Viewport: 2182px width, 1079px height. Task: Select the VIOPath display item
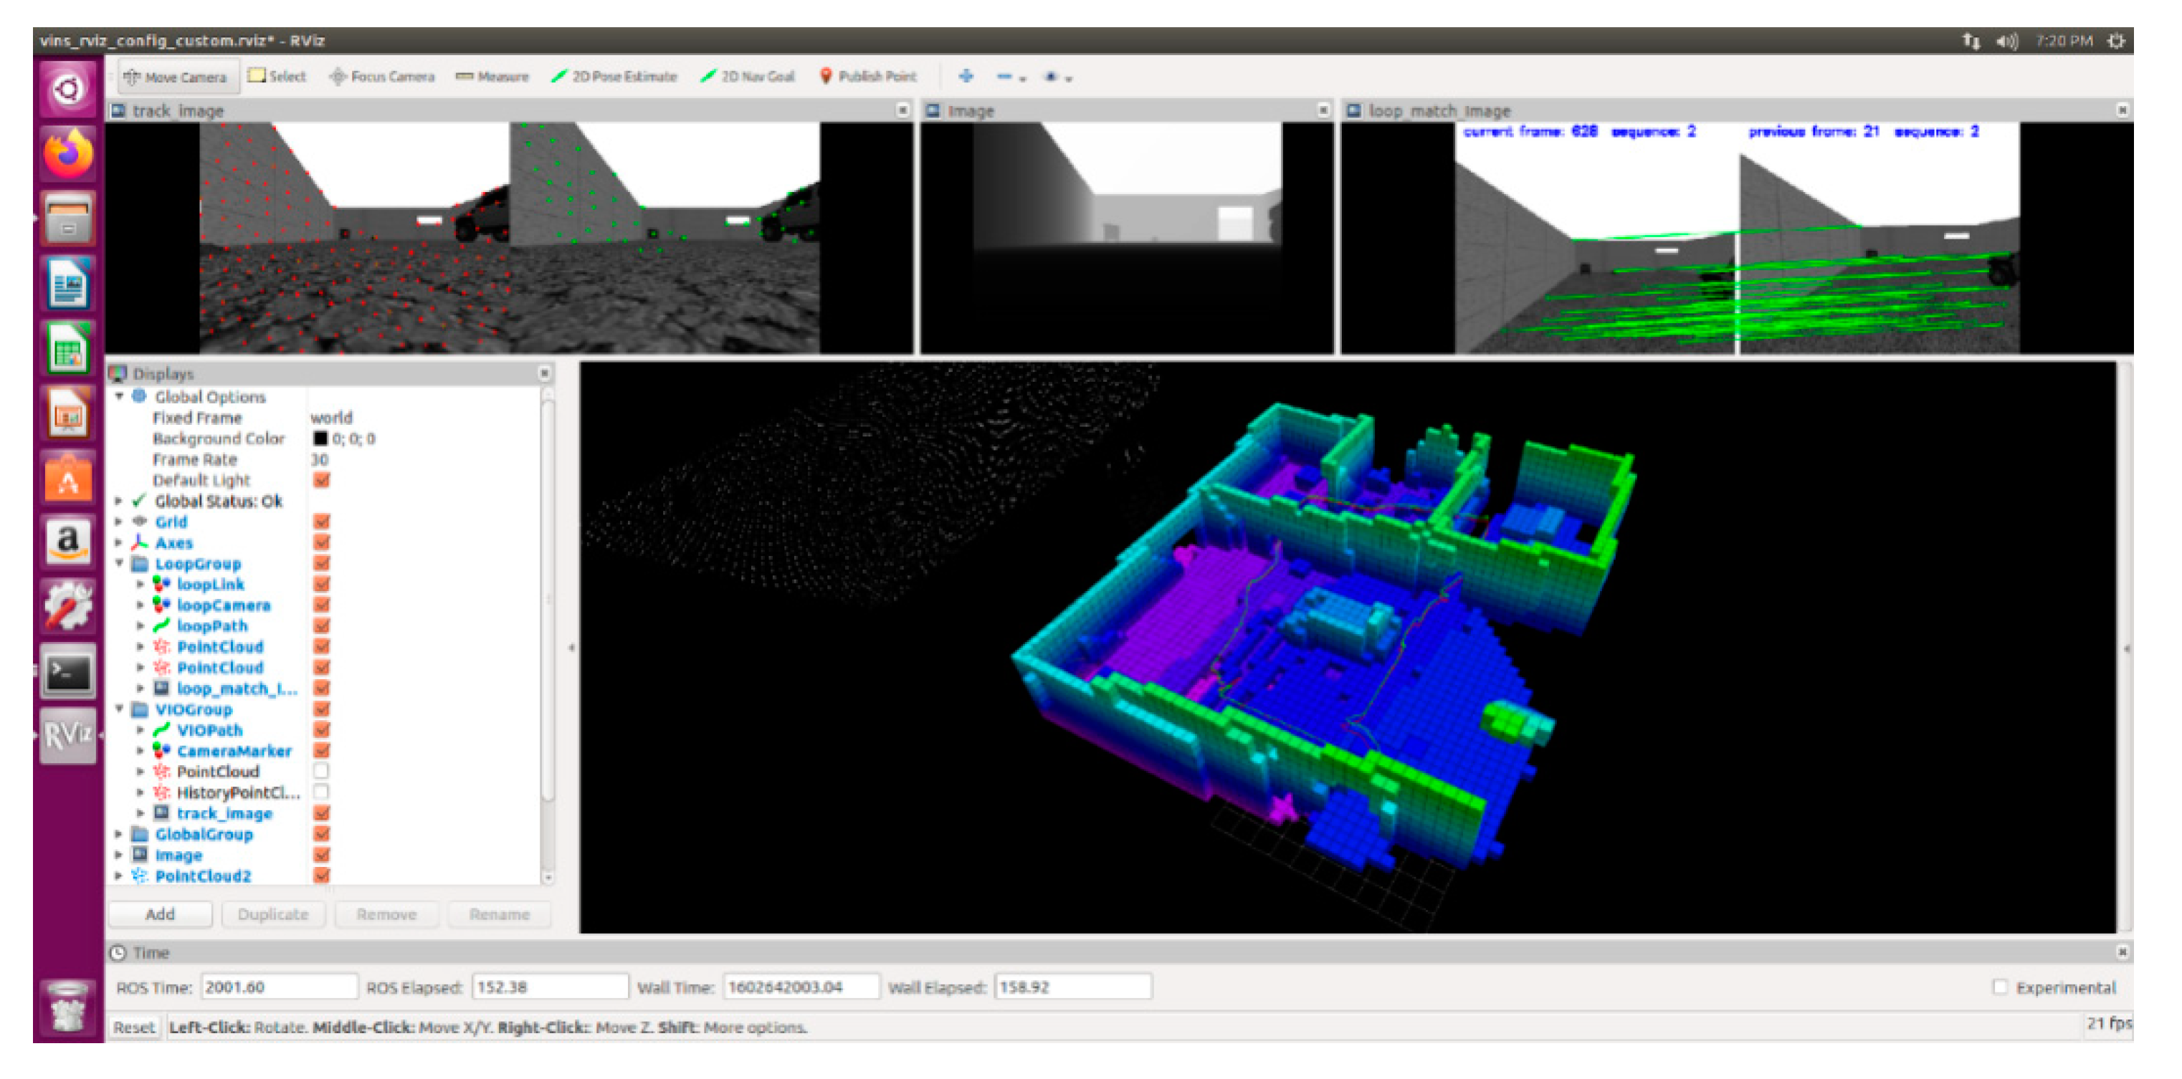point(209,730)
